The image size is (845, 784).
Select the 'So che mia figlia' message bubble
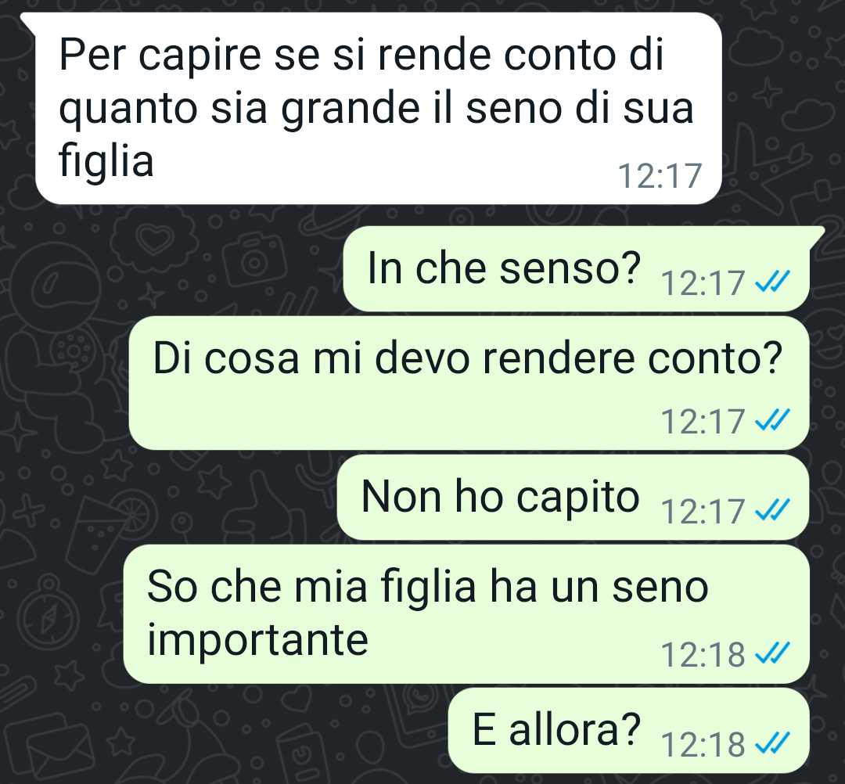[466, 613]
